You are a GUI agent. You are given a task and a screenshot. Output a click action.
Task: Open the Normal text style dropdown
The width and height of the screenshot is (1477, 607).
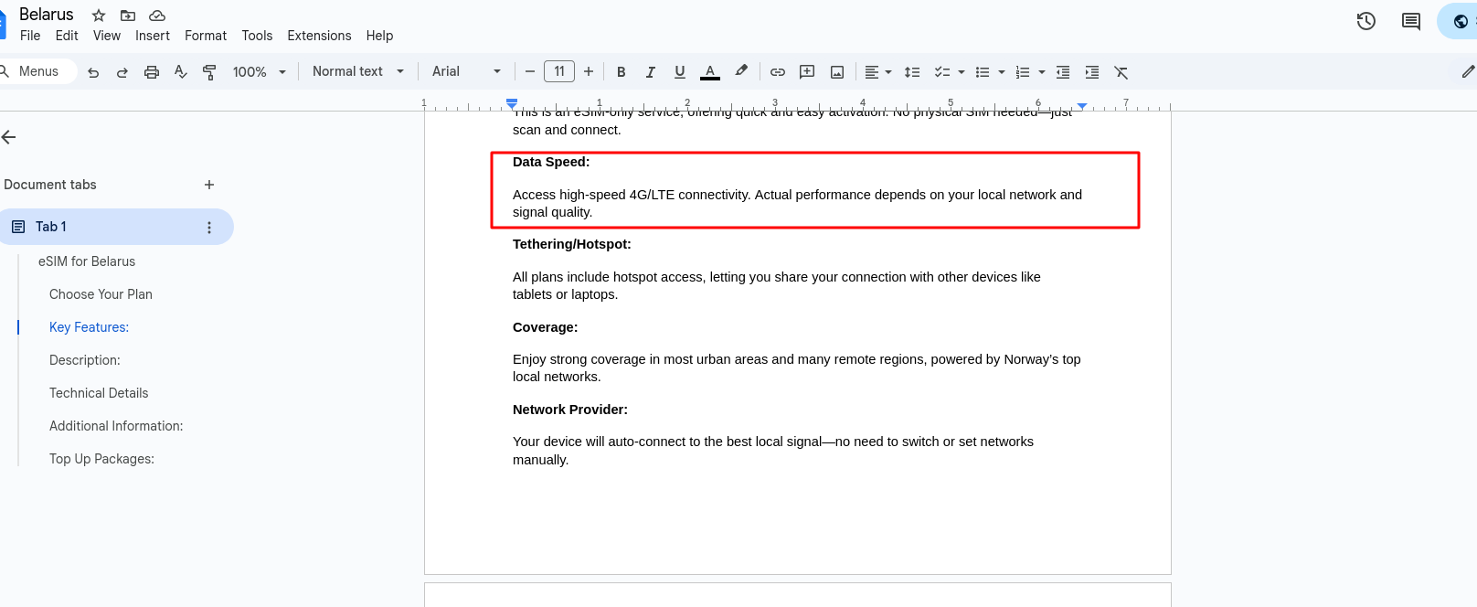point(357,71)
